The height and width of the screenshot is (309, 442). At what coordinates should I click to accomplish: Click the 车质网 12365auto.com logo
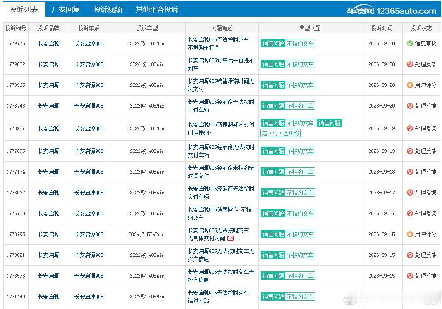click(x=392, y=11)
